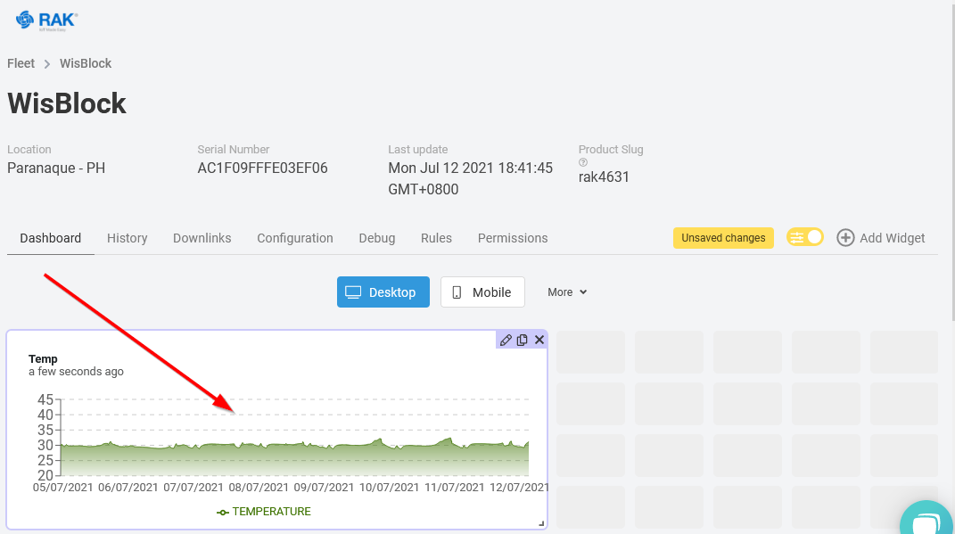Open the Permissions tab
The height and width of the screenshot is (534, 955).
click(x=512, y=238)
